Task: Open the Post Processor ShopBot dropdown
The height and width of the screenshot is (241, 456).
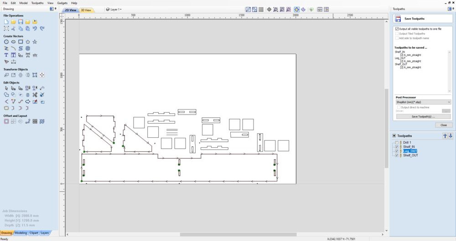Action: pyautogui.click(x=423, y=102)
